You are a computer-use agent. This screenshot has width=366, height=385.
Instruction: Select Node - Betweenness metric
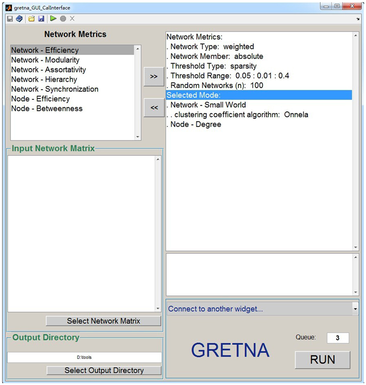tap(73, 109)
